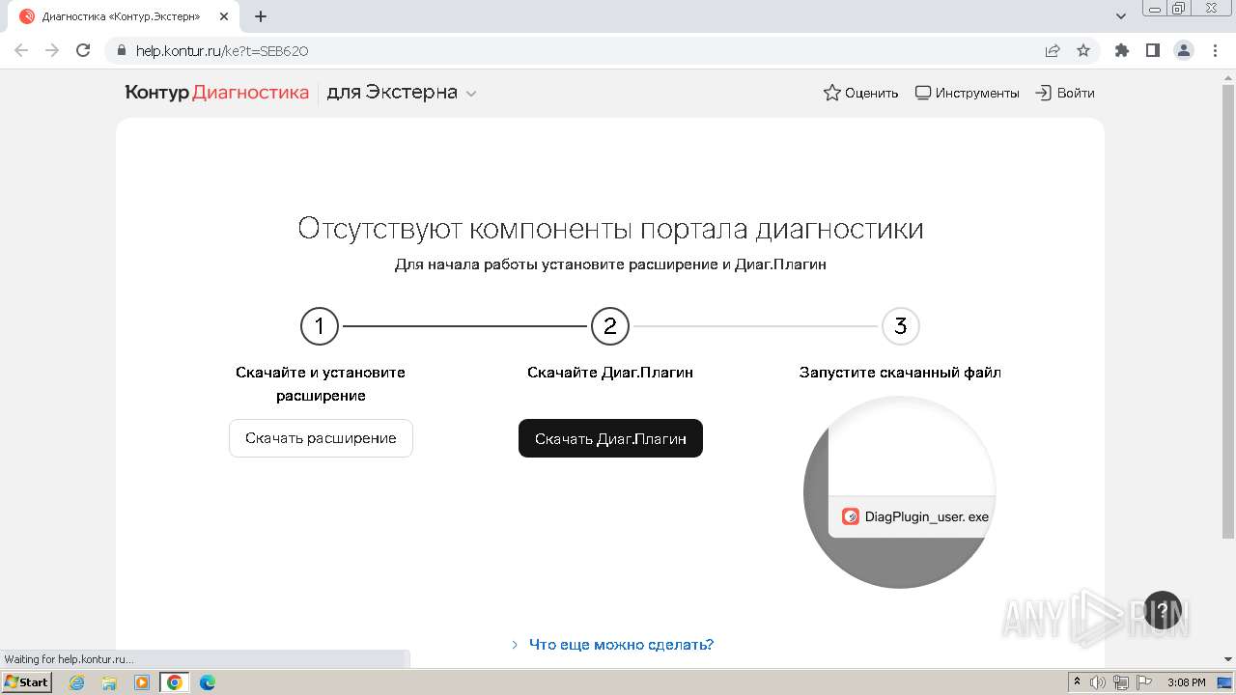Expand the «для Экстерна» product dropdown
This screenshot has width=1236, height=695.
(402, 93)
